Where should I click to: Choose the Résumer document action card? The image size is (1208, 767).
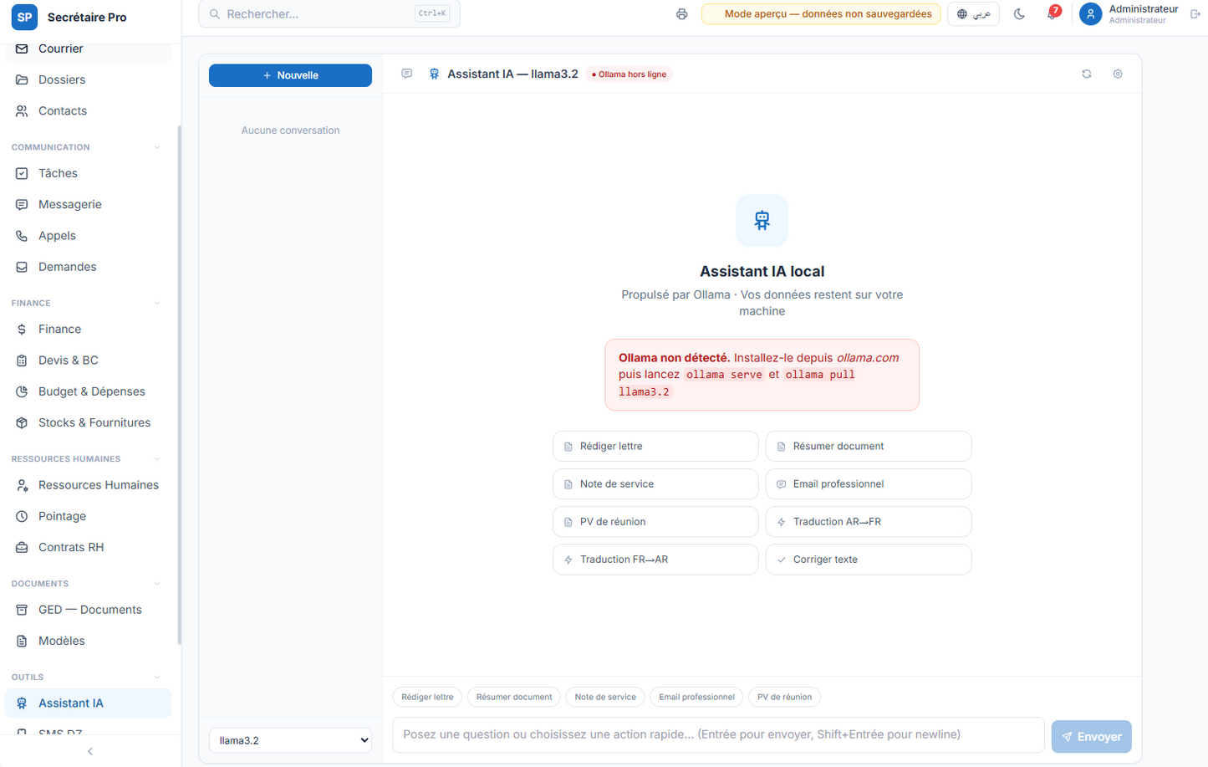tap(869, 447)
